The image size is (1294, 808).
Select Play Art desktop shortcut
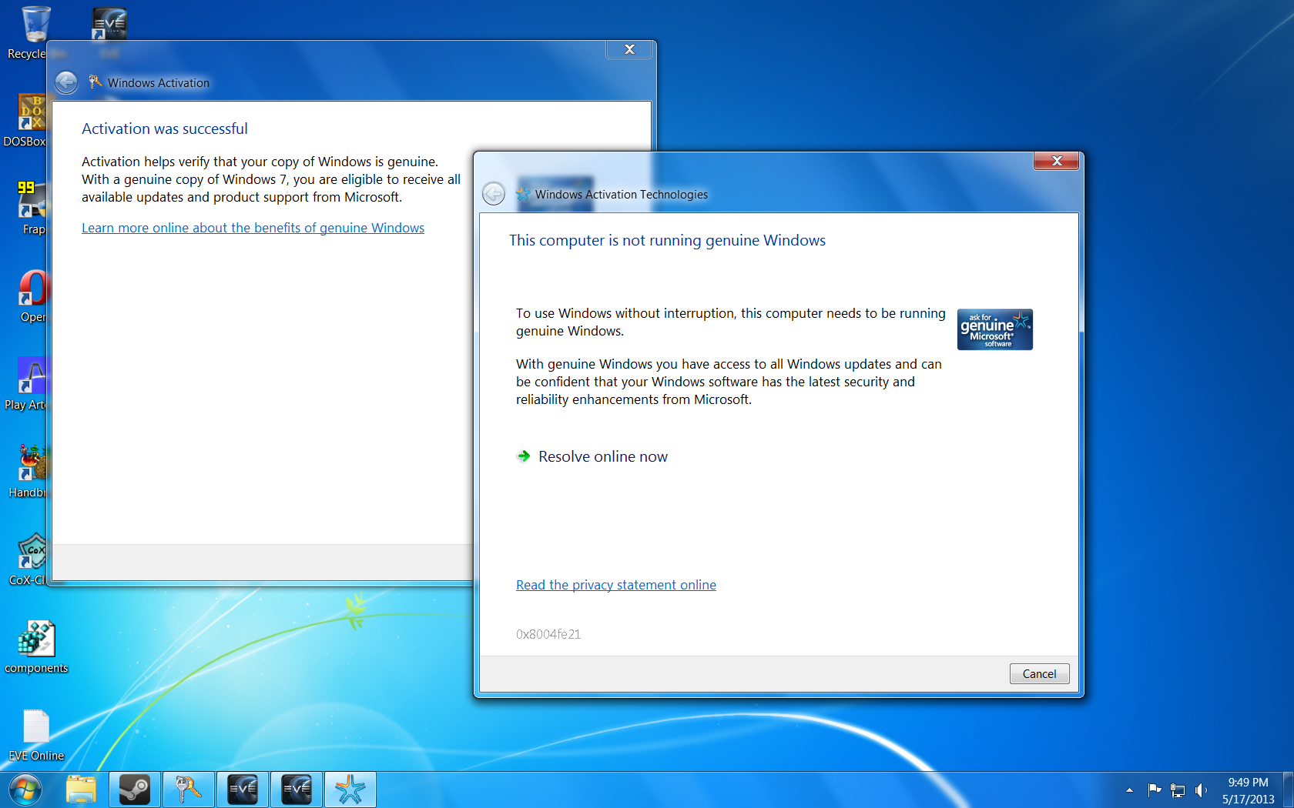click(x=25, y=383)
